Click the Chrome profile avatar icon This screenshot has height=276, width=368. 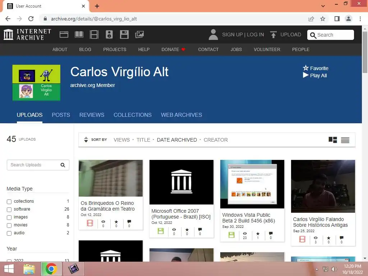[x=349, y=19]
